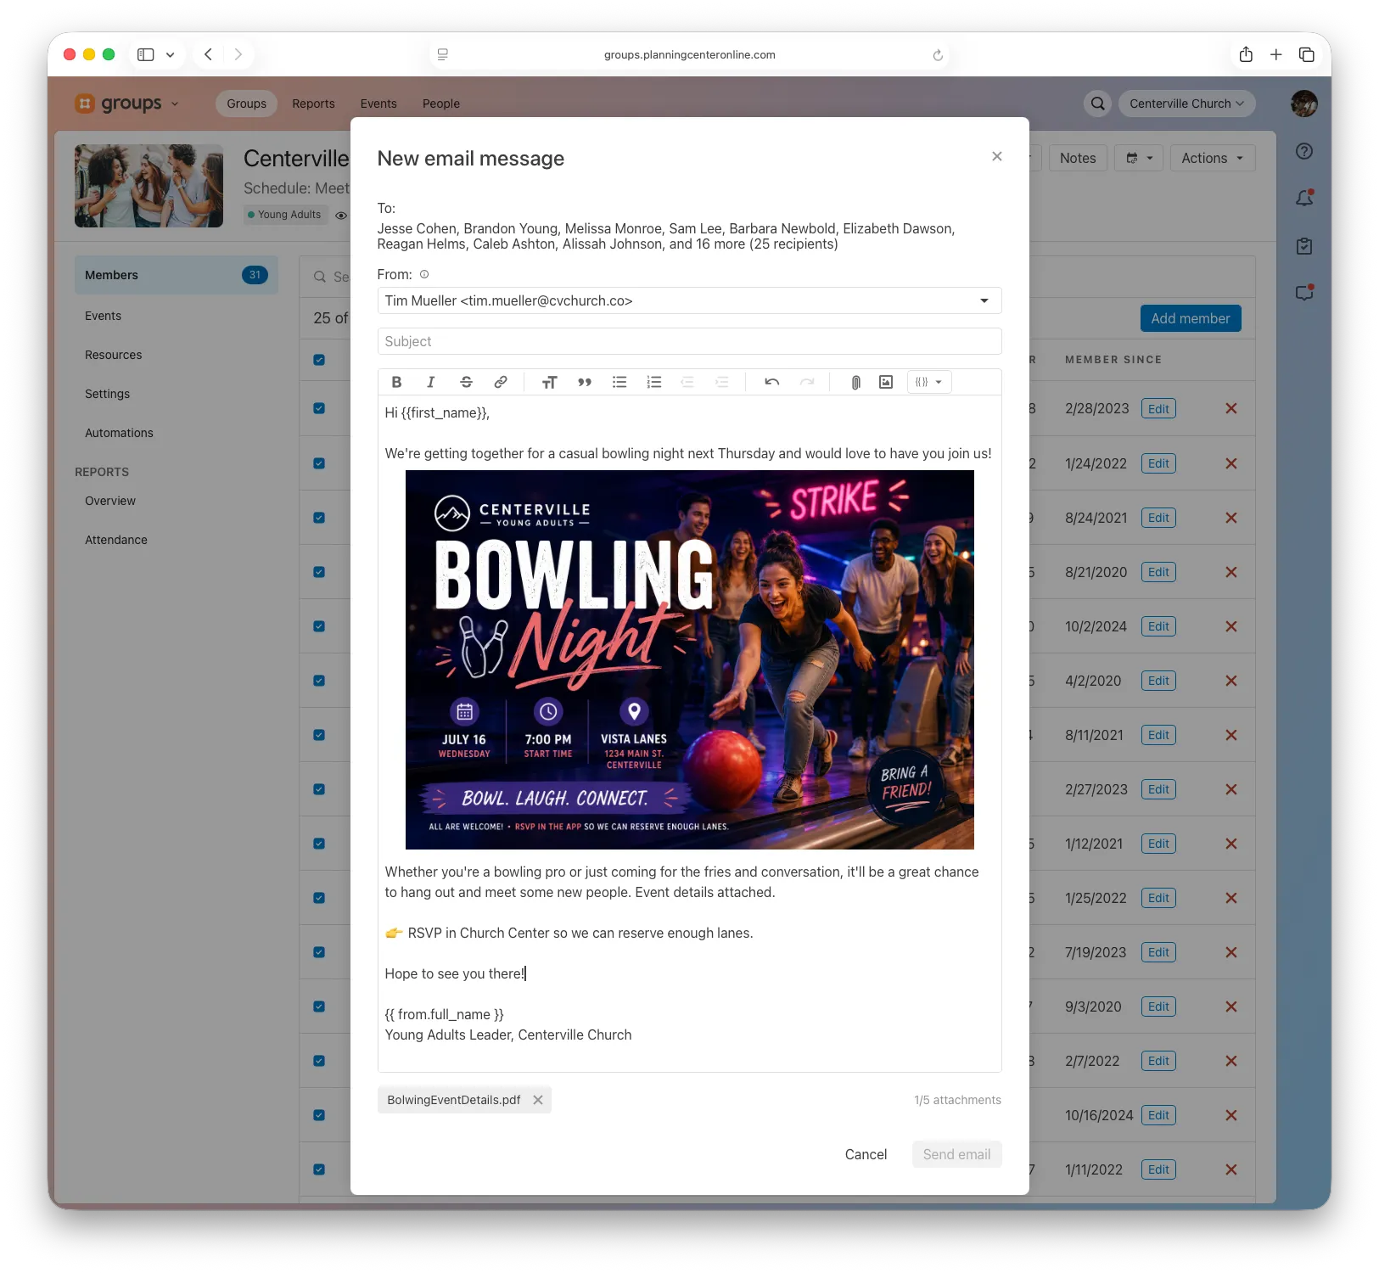Click the Add member button
Screen dimensions: 1379x1273
(x=1191, y=318)
